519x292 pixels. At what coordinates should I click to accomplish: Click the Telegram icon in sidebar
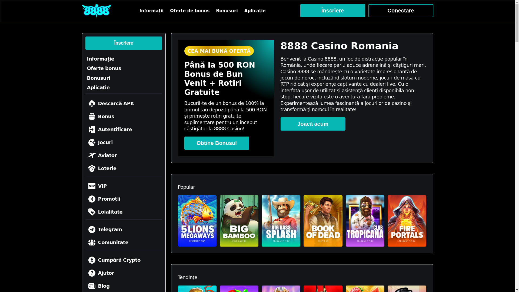tap(92, 230)
